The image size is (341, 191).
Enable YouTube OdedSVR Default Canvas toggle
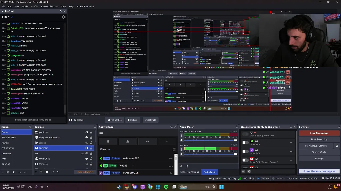[x=245, y=160]
